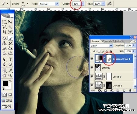Hide the Curves 1 layer
The width and height of the screenshot is (137, 114).
tap(92, 85)
